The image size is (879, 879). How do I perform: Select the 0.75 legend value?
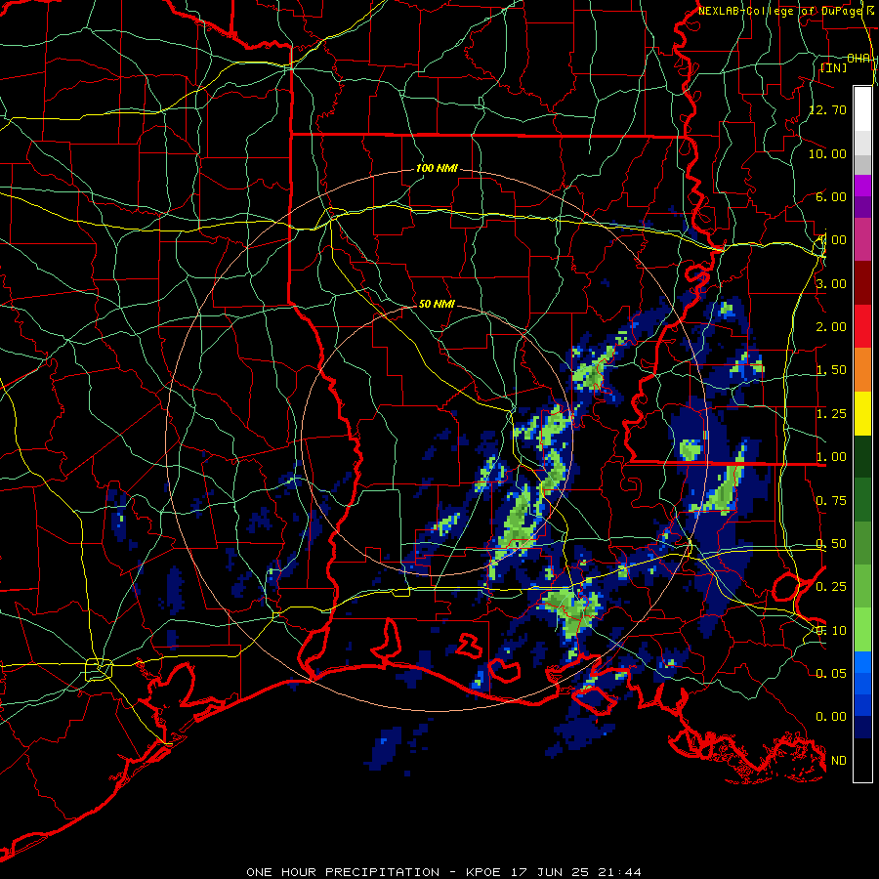(x=831, y=501)
